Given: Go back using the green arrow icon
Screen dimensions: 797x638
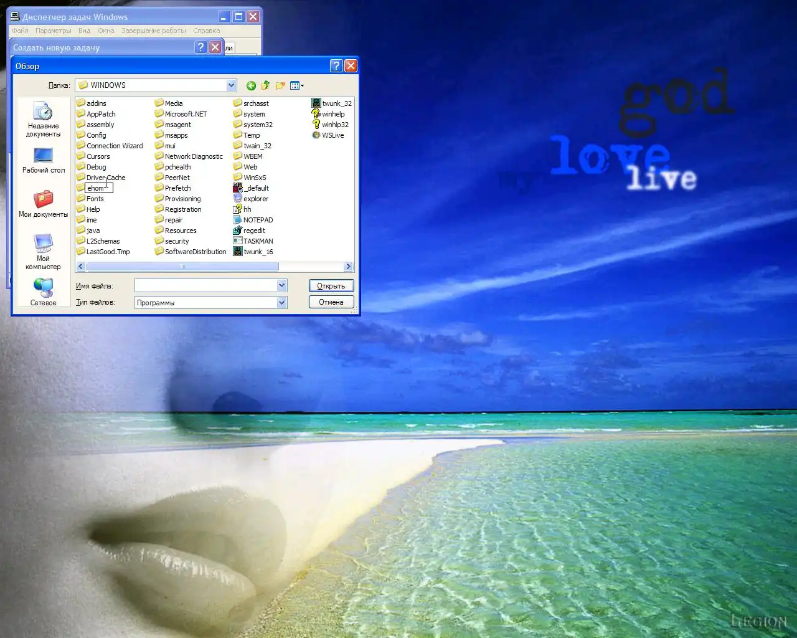Looking at the screenshot, I should (251, 85).
